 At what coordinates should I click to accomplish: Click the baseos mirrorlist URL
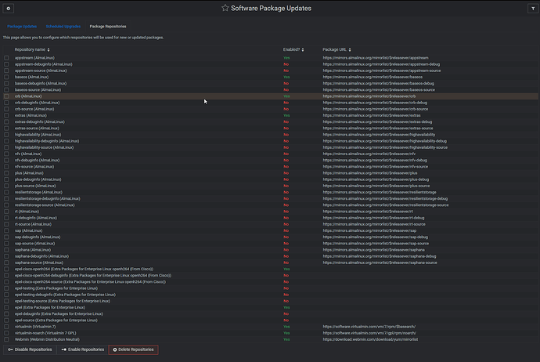click(x=373, y=77)
